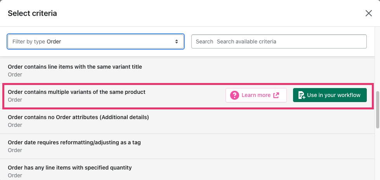Click the 'Order' type label under the highlighted criteria

[x=15, y=100]
